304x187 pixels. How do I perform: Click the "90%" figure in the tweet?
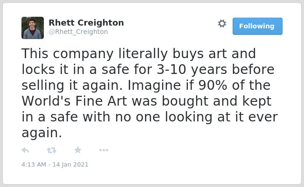point(213,85)
